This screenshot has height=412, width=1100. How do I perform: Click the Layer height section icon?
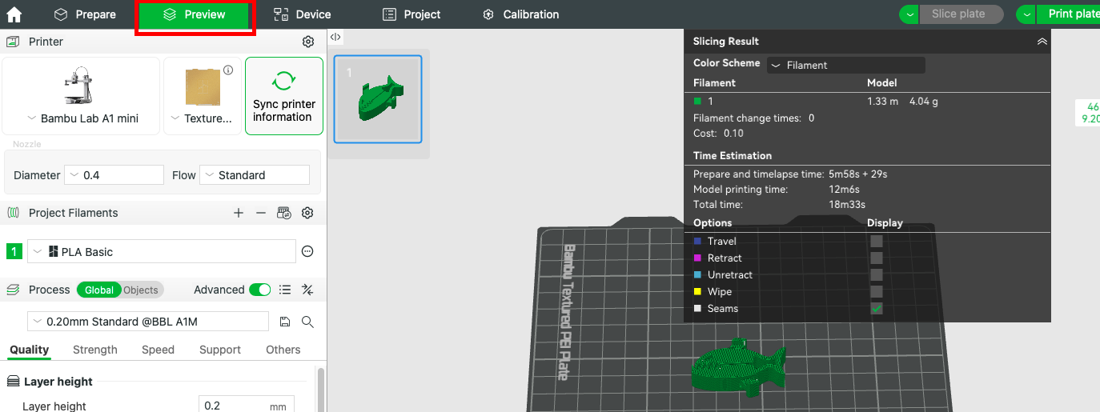click(13, 382)
